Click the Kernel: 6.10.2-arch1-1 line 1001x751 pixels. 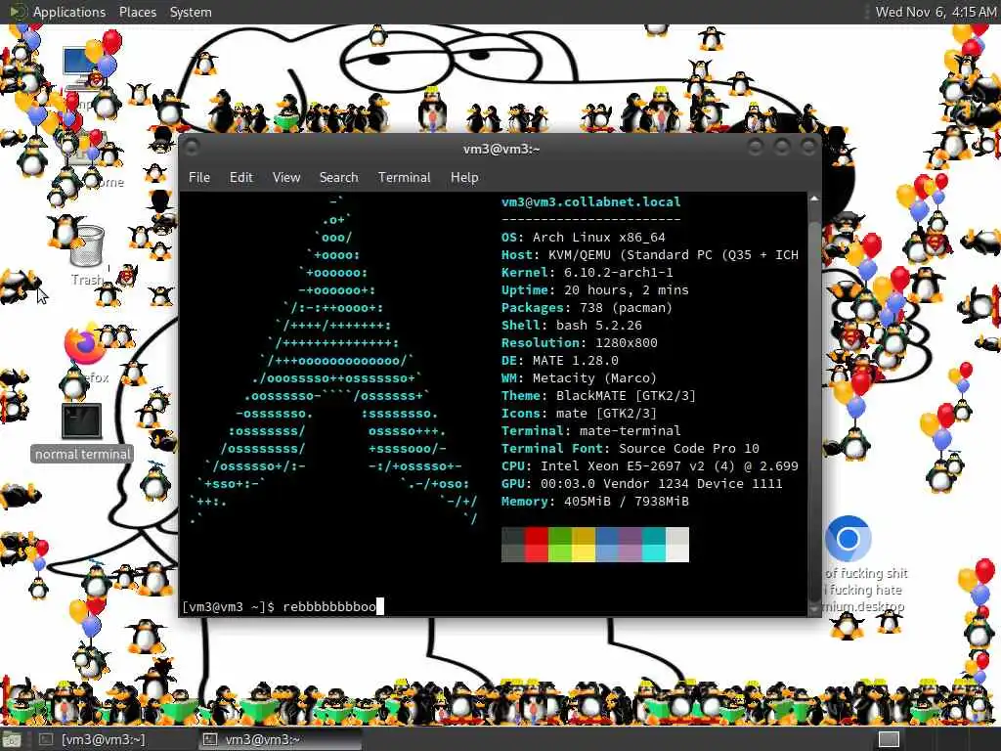[x=588, y=272]
